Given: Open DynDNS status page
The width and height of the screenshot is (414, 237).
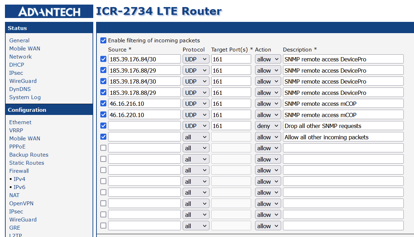Looking at the screenshot, I should point(20,89).
